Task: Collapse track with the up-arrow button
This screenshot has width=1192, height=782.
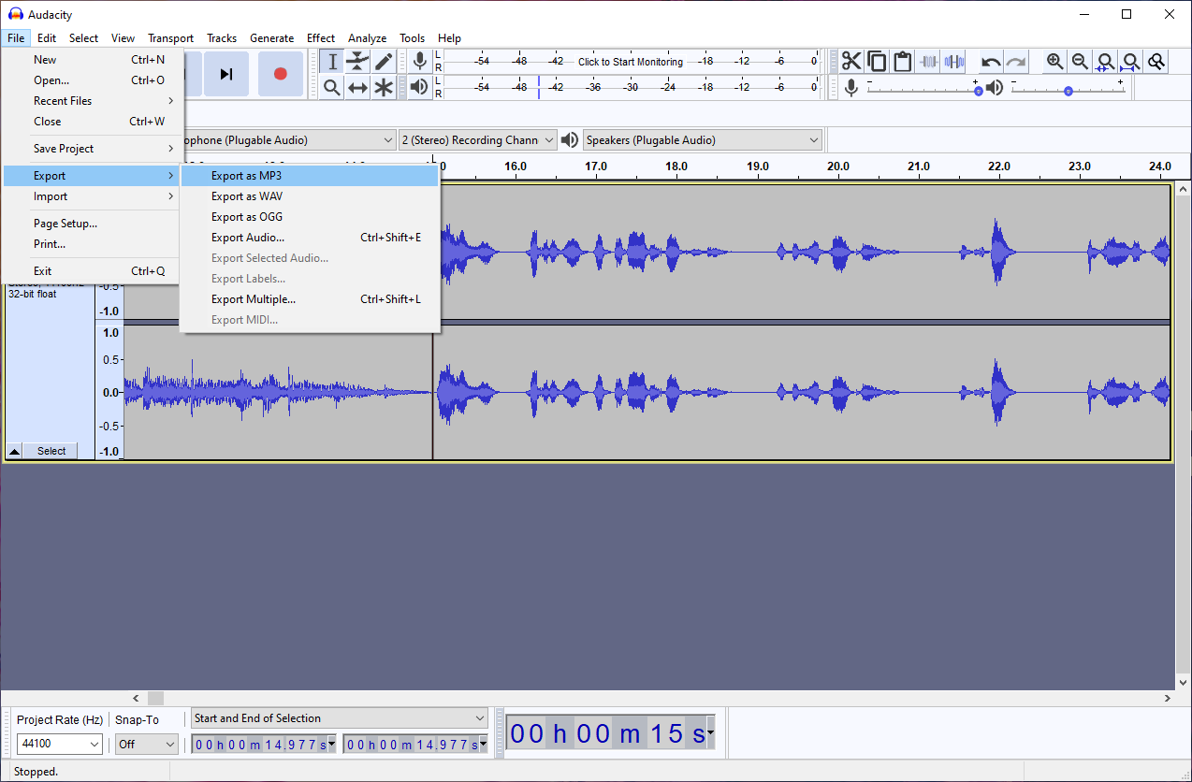Action: (14, 451)
